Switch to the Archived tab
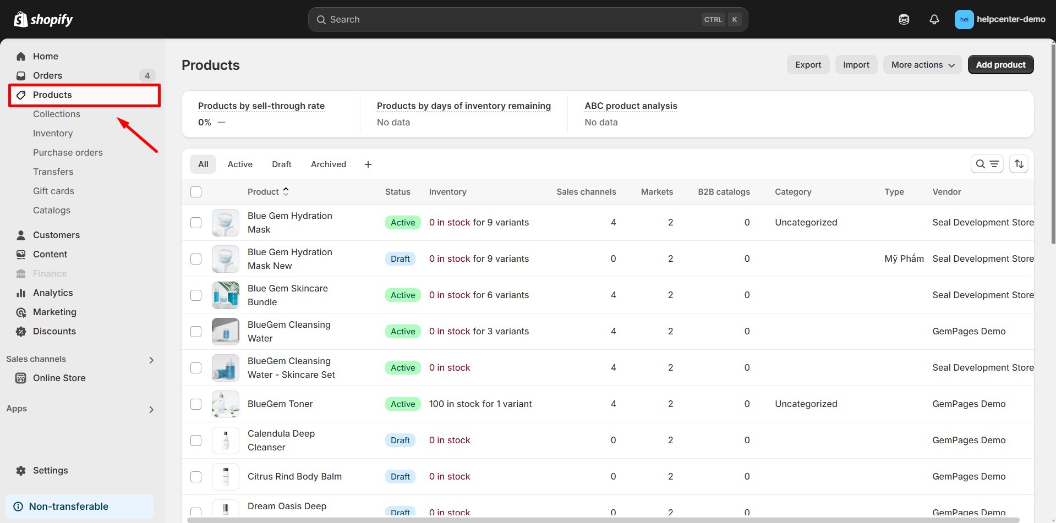 pyautogui.click(x=328, y=164)
